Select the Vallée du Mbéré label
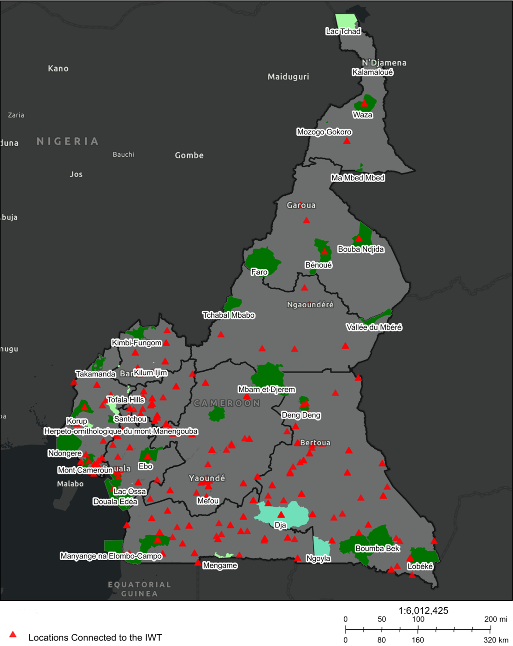This screenshot has height=646, width=513. 374,327
